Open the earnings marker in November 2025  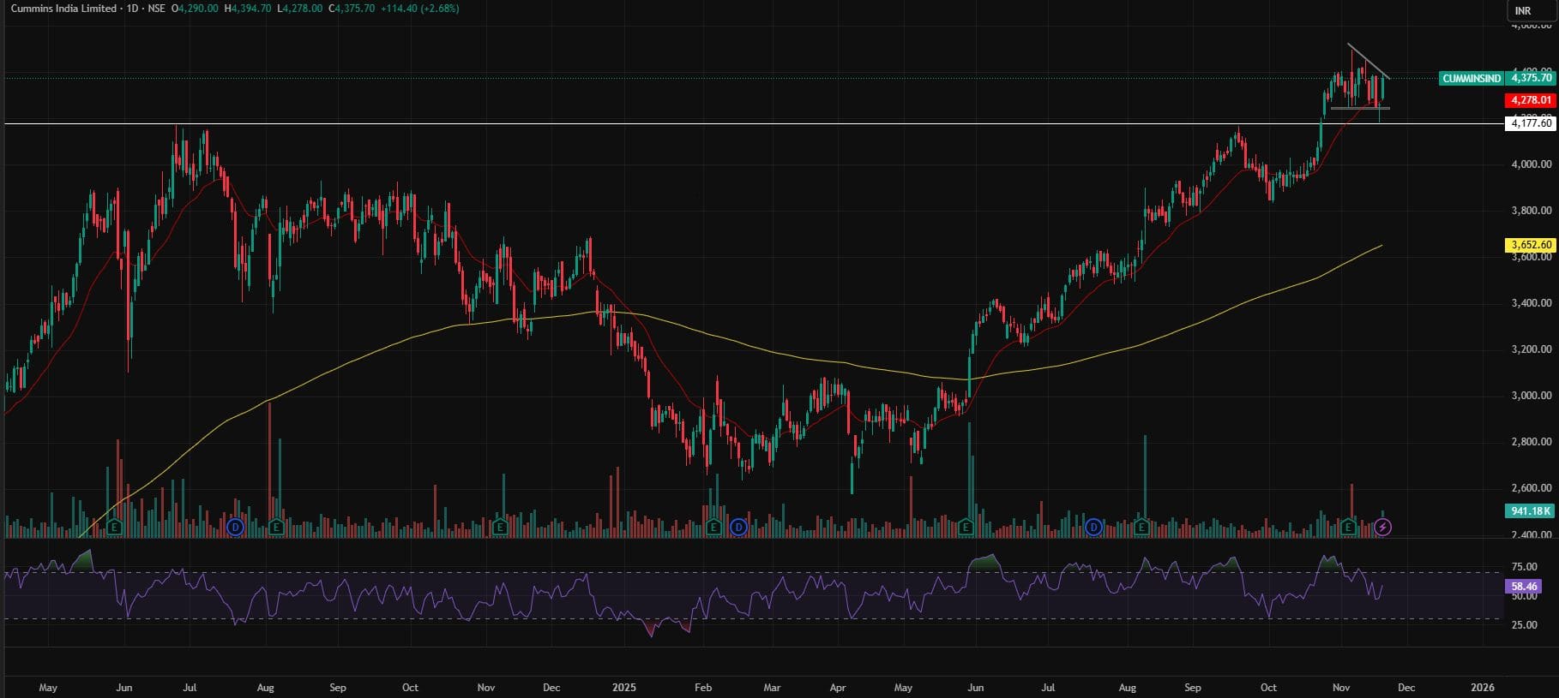pos(1348,528)
